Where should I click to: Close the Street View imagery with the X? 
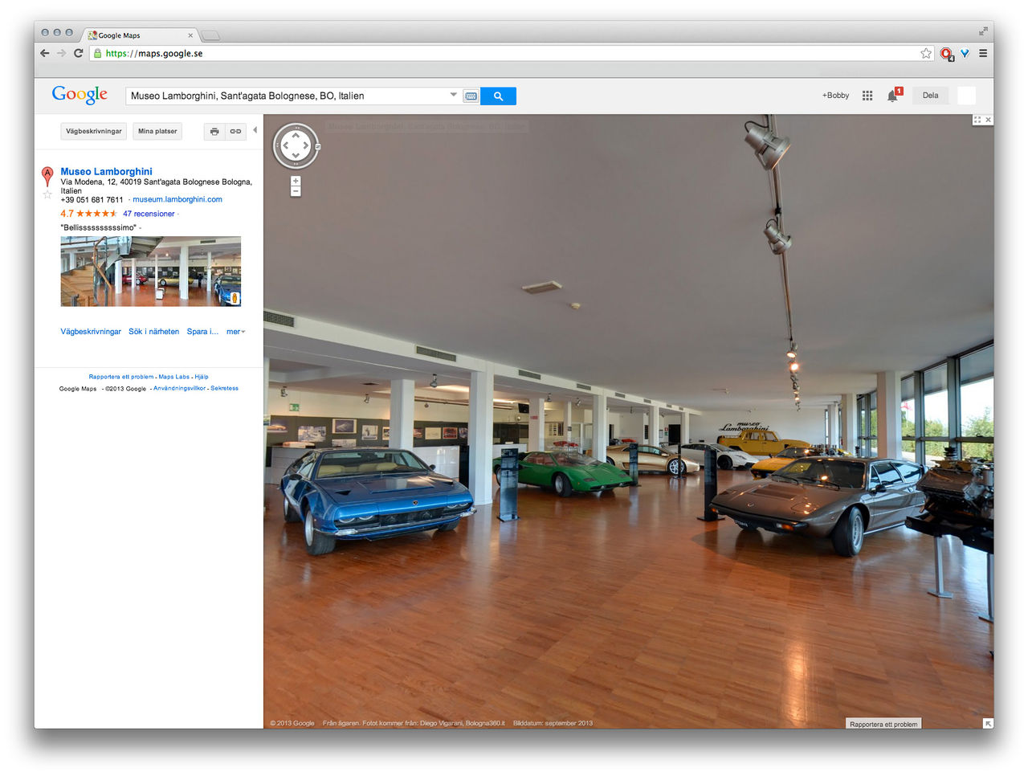(988, 119)
